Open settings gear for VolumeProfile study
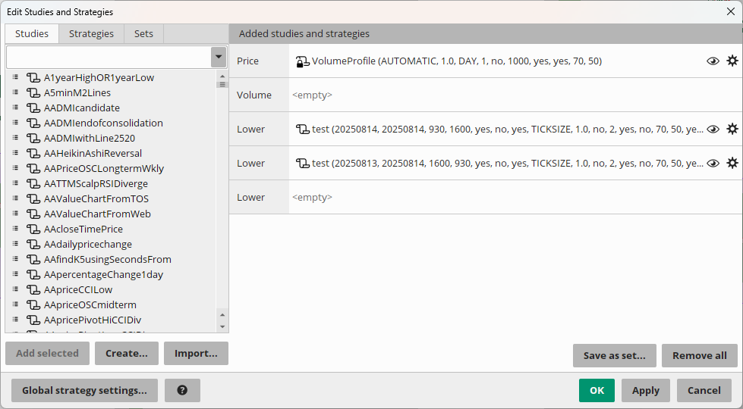 pos(732,61)
